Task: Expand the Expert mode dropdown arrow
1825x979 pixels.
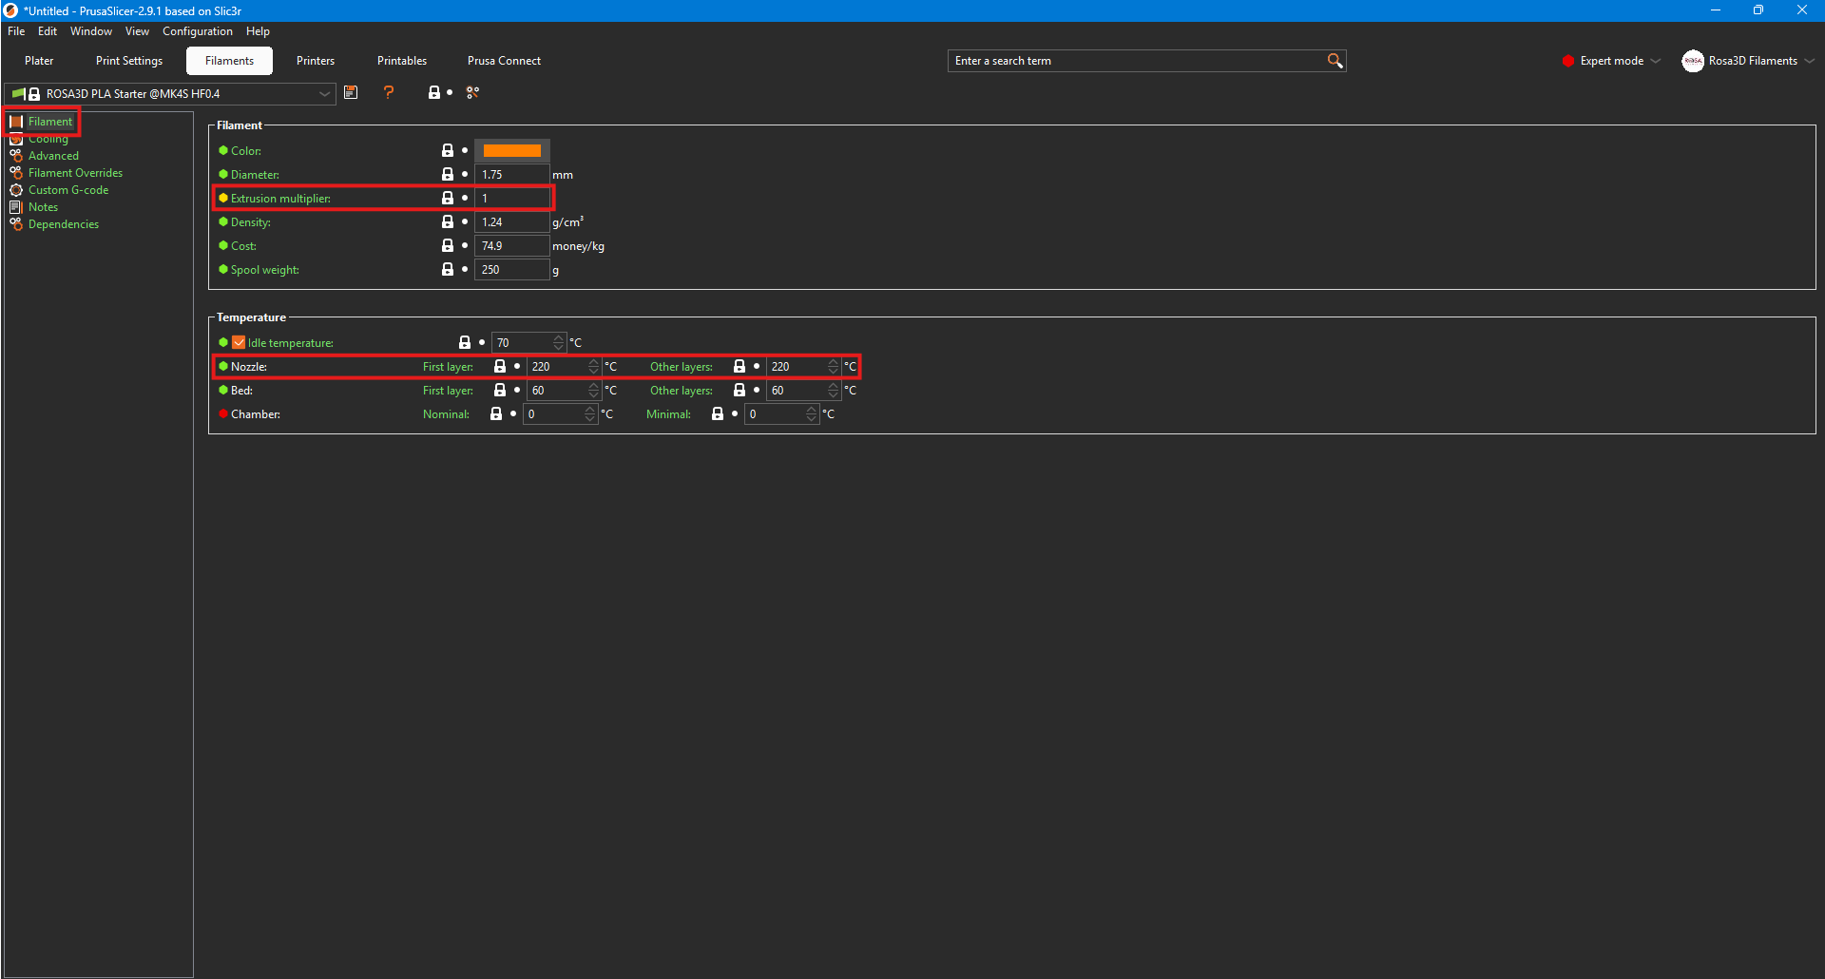Action: [x=1656, y=61]
